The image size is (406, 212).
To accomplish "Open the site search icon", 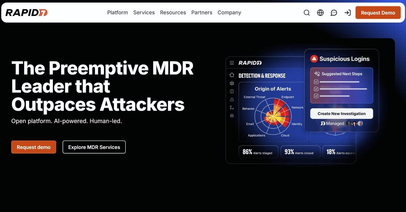I will (307, 13).
